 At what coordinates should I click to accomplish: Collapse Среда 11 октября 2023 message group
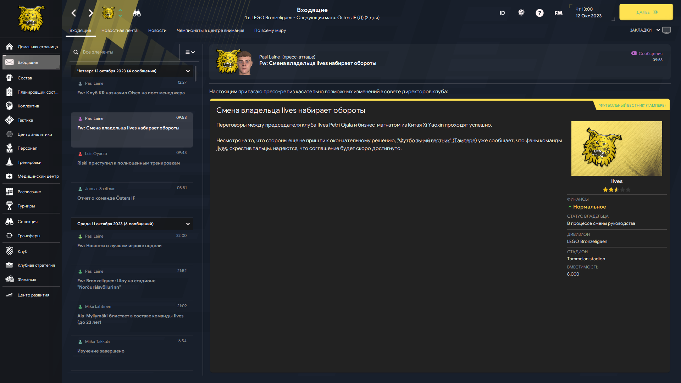[x=188, y=224]
